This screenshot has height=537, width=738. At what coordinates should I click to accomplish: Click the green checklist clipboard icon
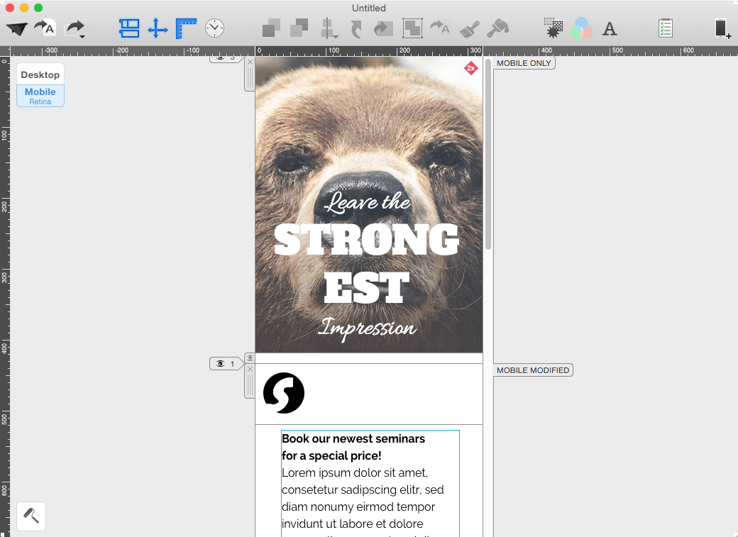(666, 28)
